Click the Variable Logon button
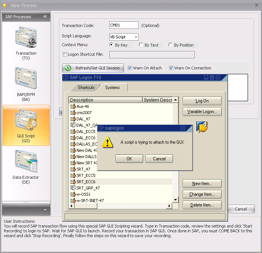 pos(202,112)
